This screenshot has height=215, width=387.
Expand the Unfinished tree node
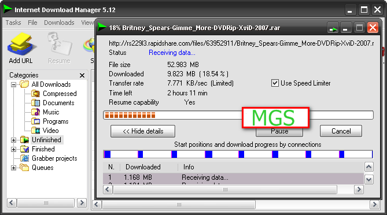[13, 140]
